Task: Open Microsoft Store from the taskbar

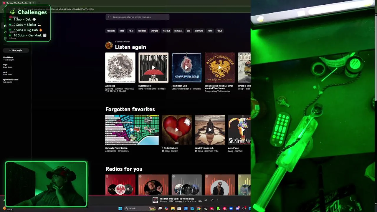Action: click(179, 208)
